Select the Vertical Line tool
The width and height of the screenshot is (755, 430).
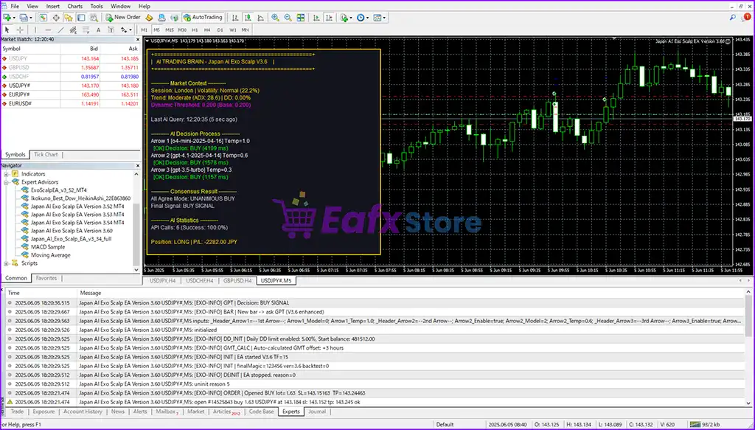click(35, 30)
